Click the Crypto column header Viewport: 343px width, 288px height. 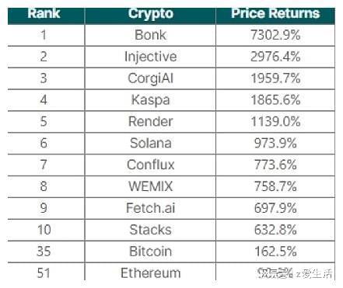pyautogui.click(x=151, y=14)
